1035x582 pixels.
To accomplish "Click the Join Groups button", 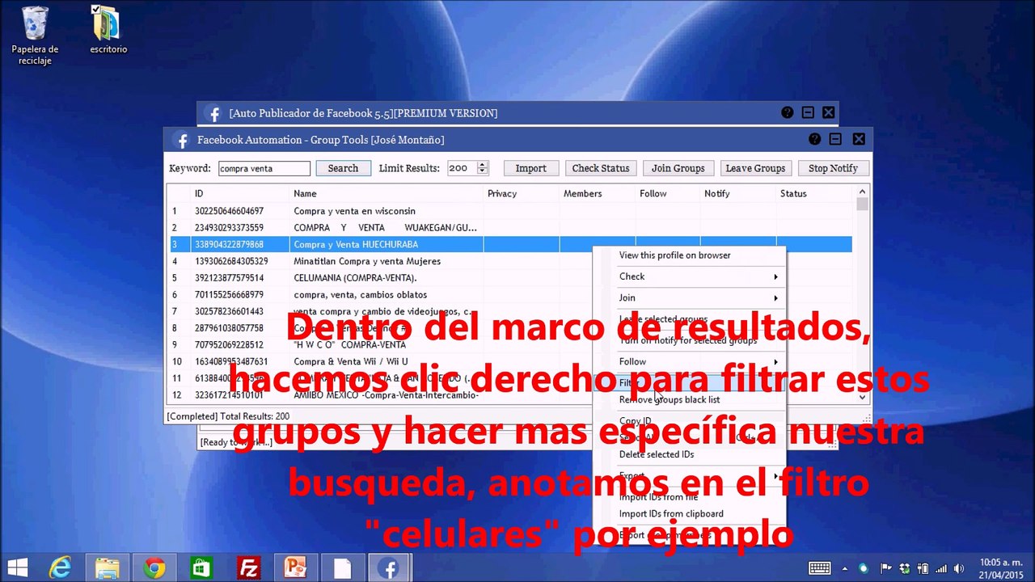I will (678, 168).
